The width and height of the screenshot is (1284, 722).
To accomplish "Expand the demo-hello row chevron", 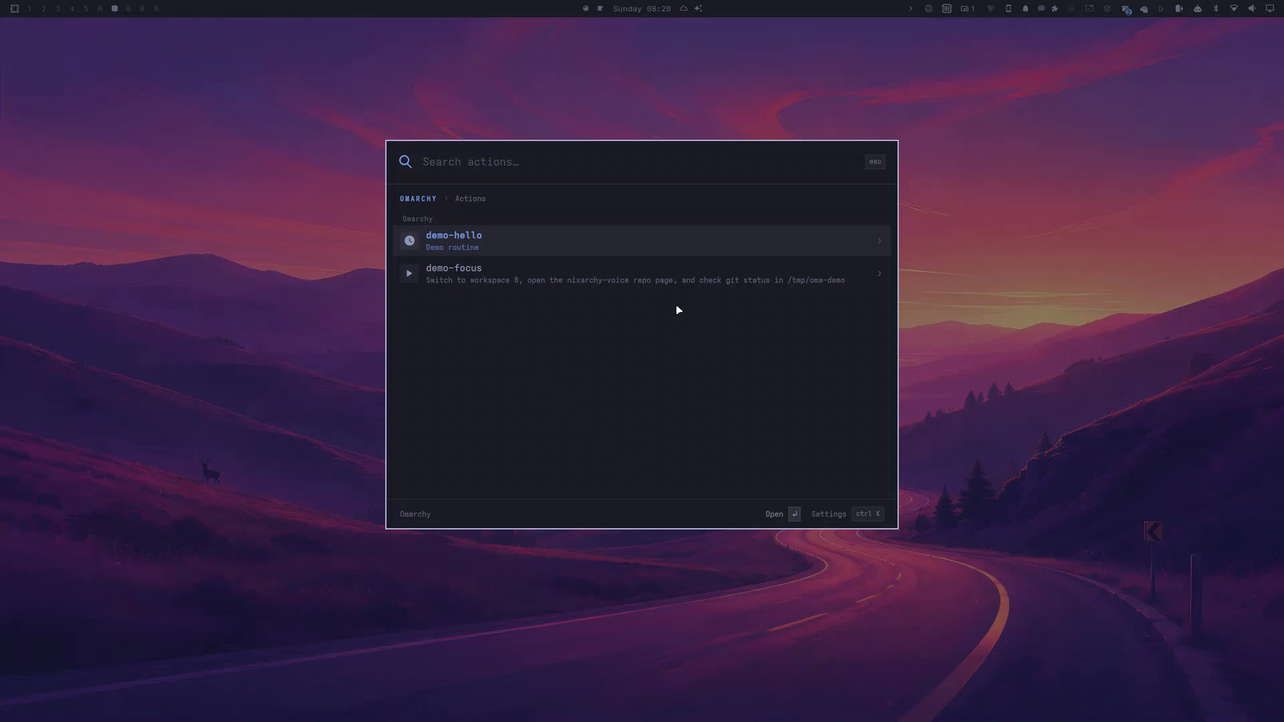I will click(x=879, y=241).
